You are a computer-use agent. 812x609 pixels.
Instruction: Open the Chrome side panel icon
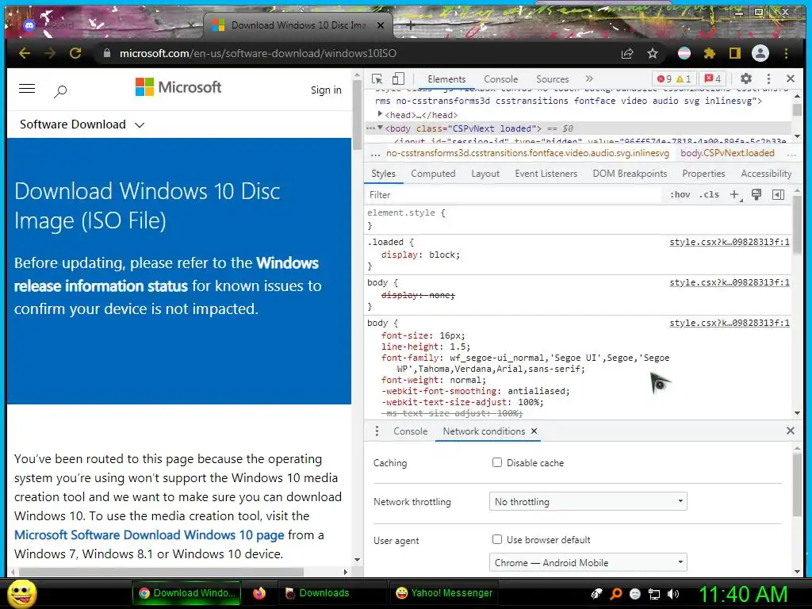735,53
